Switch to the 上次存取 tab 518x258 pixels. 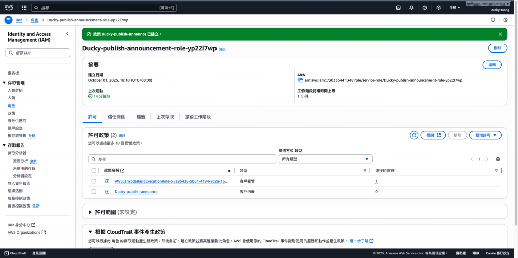165,117
